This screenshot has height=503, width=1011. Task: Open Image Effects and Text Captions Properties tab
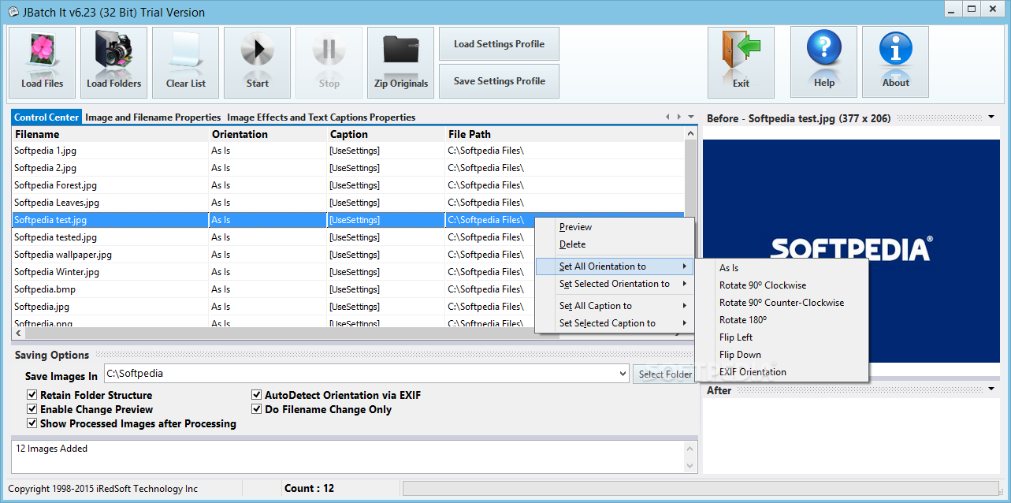[x=322, y=117]
